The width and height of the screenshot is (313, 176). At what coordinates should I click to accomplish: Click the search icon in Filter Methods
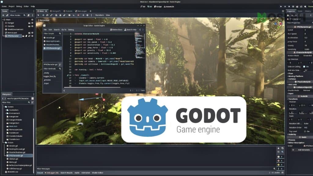tap(60, 69)
